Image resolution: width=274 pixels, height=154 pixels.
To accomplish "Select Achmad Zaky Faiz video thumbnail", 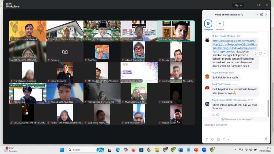I will 176,31.
